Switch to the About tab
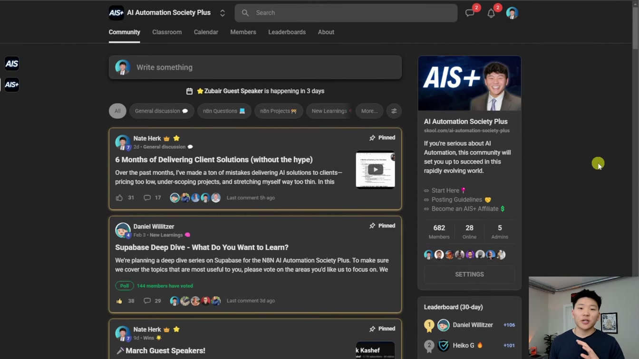Screen dimensions: 639x359 [326, 32]
